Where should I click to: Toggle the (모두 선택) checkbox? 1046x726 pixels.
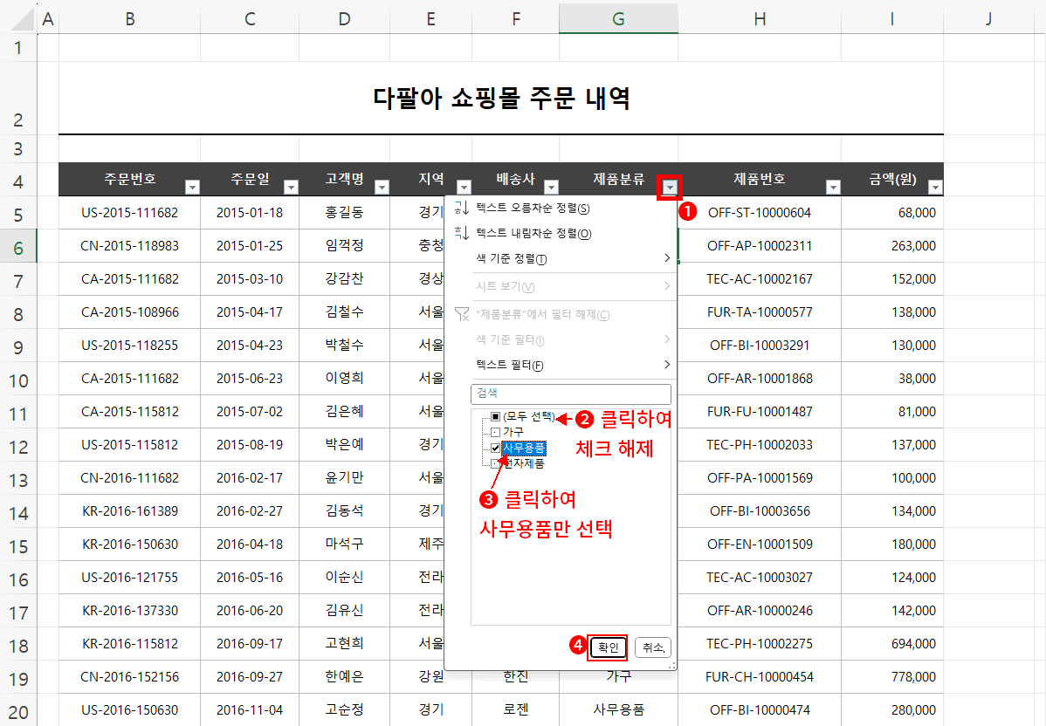(495, 417)
